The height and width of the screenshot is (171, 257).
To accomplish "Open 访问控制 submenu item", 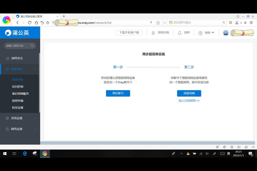I will pos(18,86).
